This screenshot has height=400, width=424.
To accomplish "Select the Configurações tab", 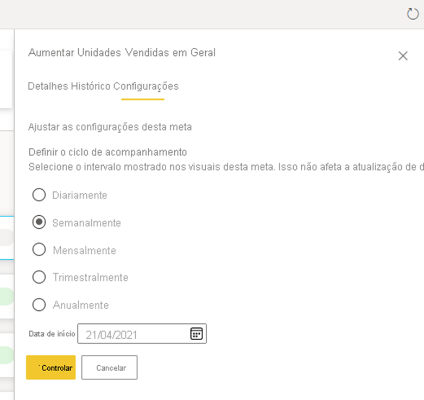I will (x=145, y=86).
